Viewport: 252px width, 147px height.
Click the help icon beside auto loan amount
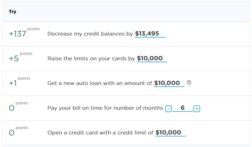coord(189,83)
